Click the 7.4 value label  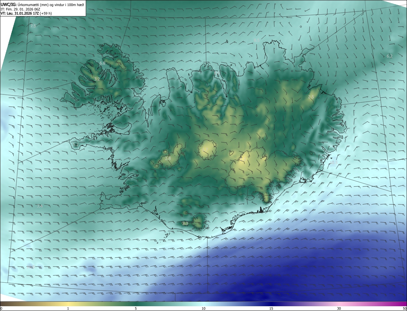(x=40, y=206)
